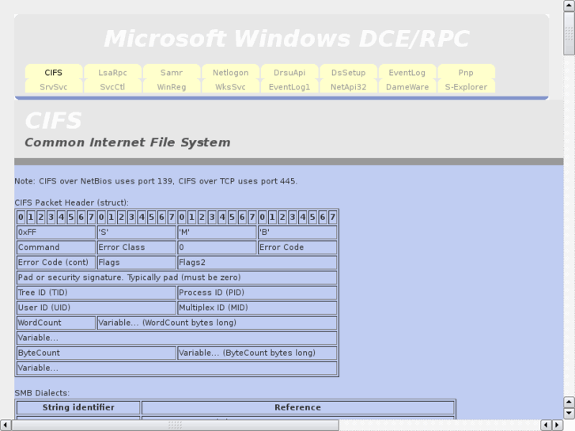The width and height of the screenshot is (575, 431).
Task: Click the Microsoft Windows DCE/RPC title
Action: 287,39
